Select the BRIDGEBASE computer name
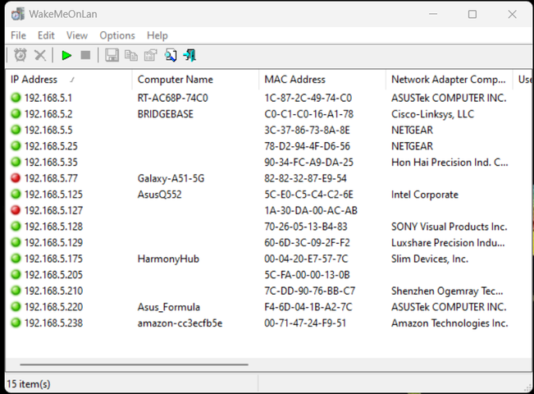Image resolution: width=534 pixels, height=394 pixels. coord(165,114)
